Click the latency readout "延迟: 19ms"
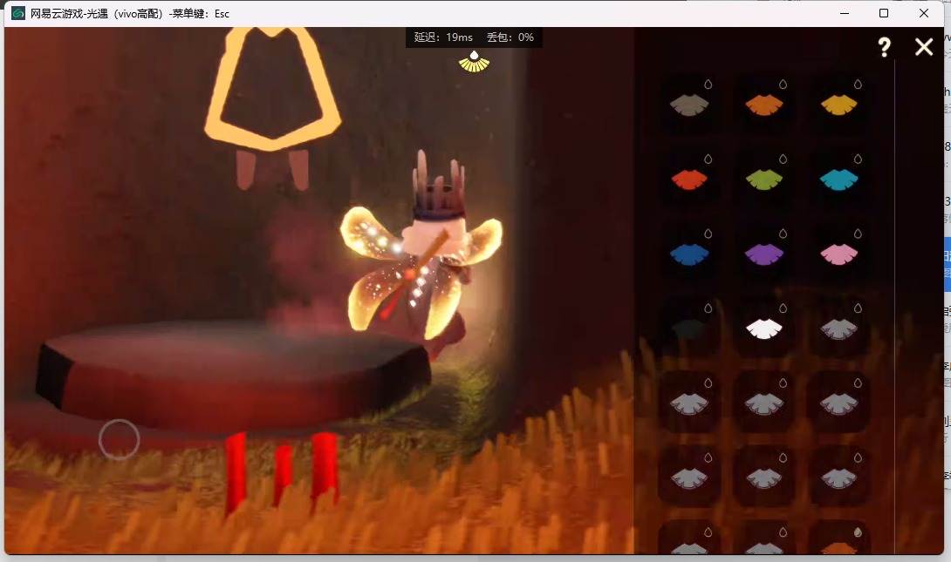Viewport: 951px width, 562px height. coord(443,37)
